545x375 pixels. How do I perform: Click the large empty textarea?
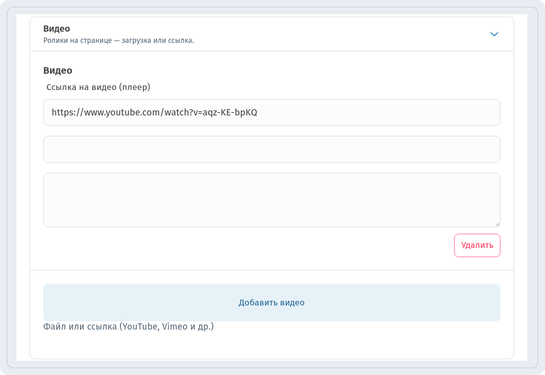tap(272, 200)
